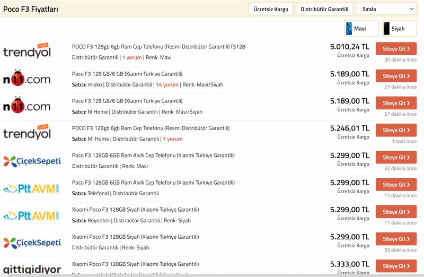Click the ÇiçekSepeti logo for the Mavi listing

32,161
